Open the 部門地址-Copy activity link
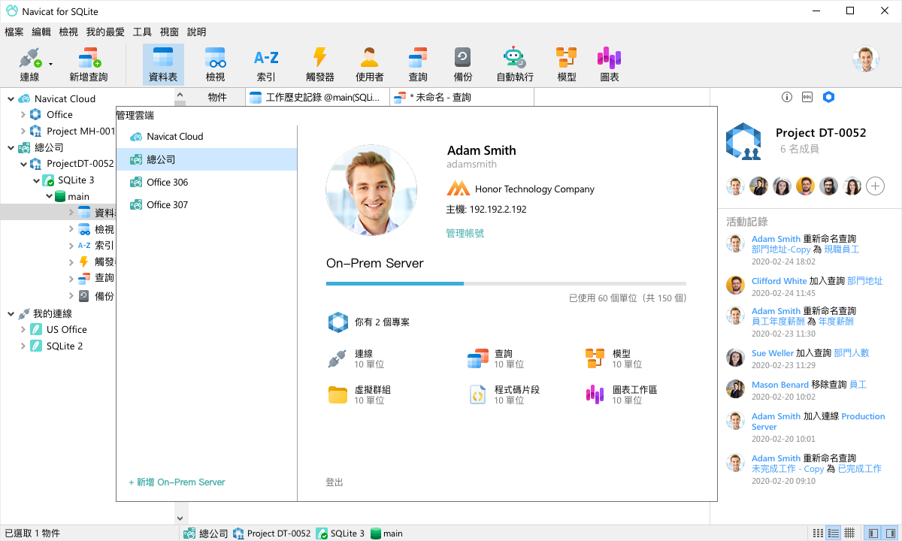 point(781,249)
